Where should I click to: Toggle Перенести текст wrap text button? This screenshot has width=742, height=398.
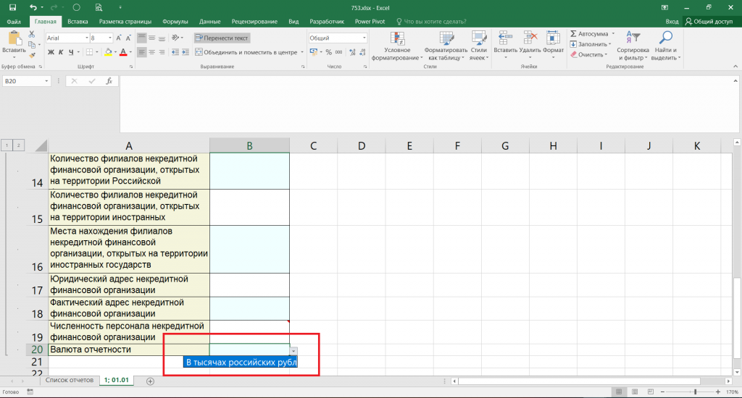[222, 38]
